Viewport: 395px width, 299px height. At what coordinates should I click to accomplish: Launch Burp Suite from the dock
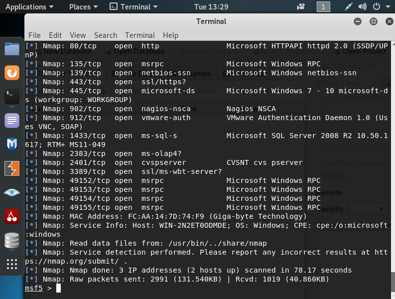[12, 169]
